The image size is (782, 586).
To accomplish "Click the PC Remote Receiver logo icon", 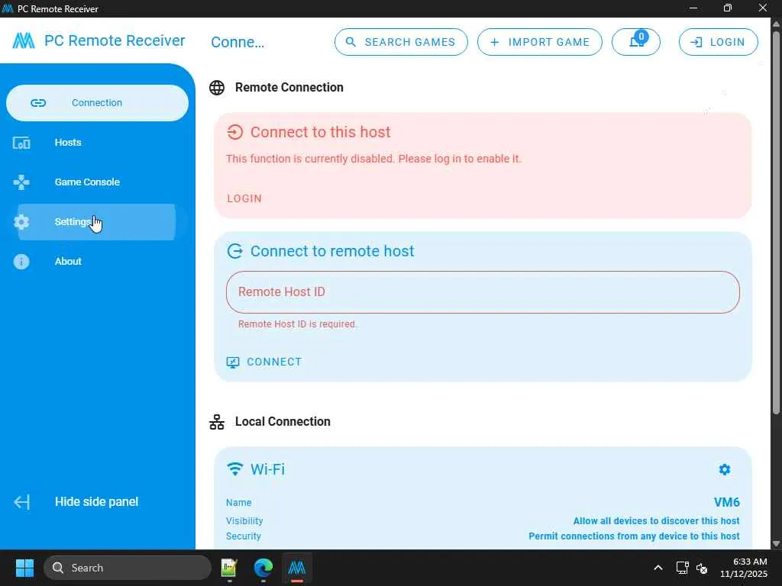I will tap(24, 40).
